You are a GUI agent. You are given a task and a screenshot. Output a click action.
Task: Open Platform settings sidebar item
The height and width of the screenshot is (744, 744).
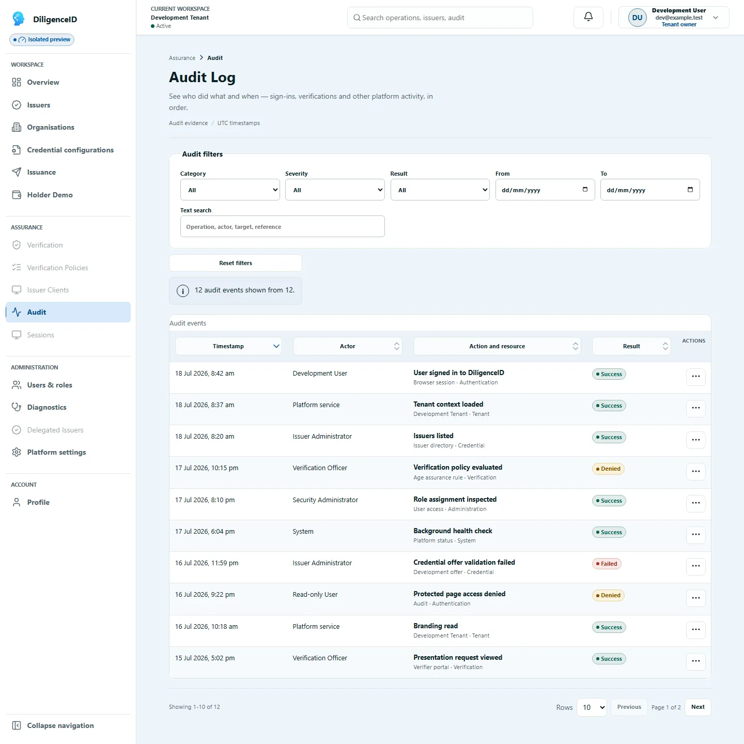(x=68, y=452)
